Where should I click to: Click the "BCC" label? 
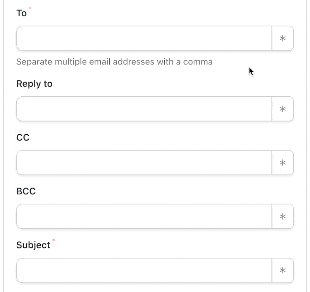pos(26,191)
